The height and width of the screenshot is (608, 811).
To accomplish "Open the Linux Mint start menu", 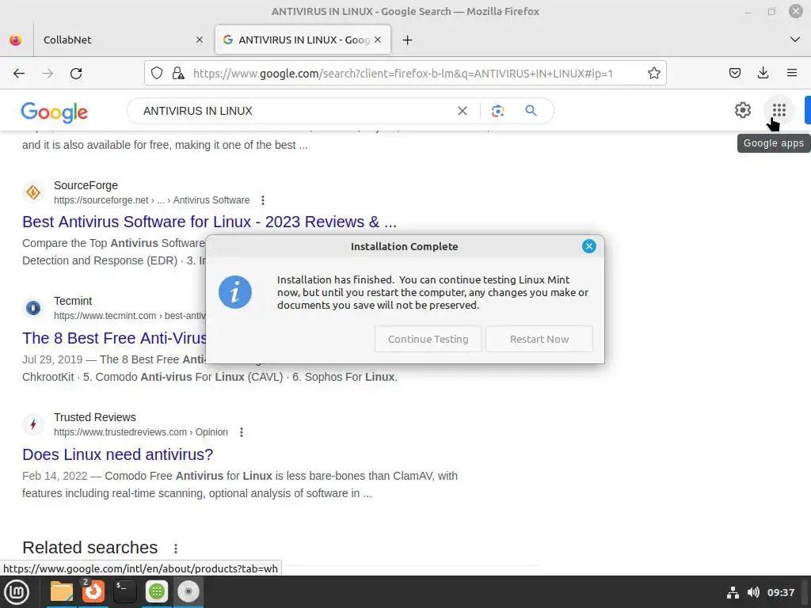I will (16, 592).
